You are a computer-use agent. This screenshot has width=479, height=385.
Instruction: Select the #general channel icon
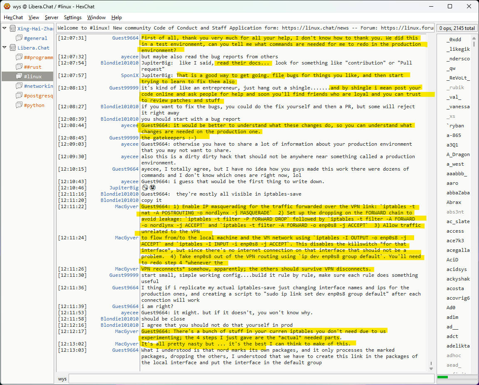(x=19, y=38)
